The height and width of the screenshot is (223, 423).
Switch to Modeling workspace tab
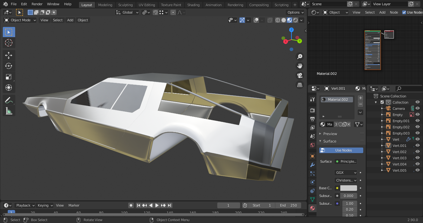[105, 5]
